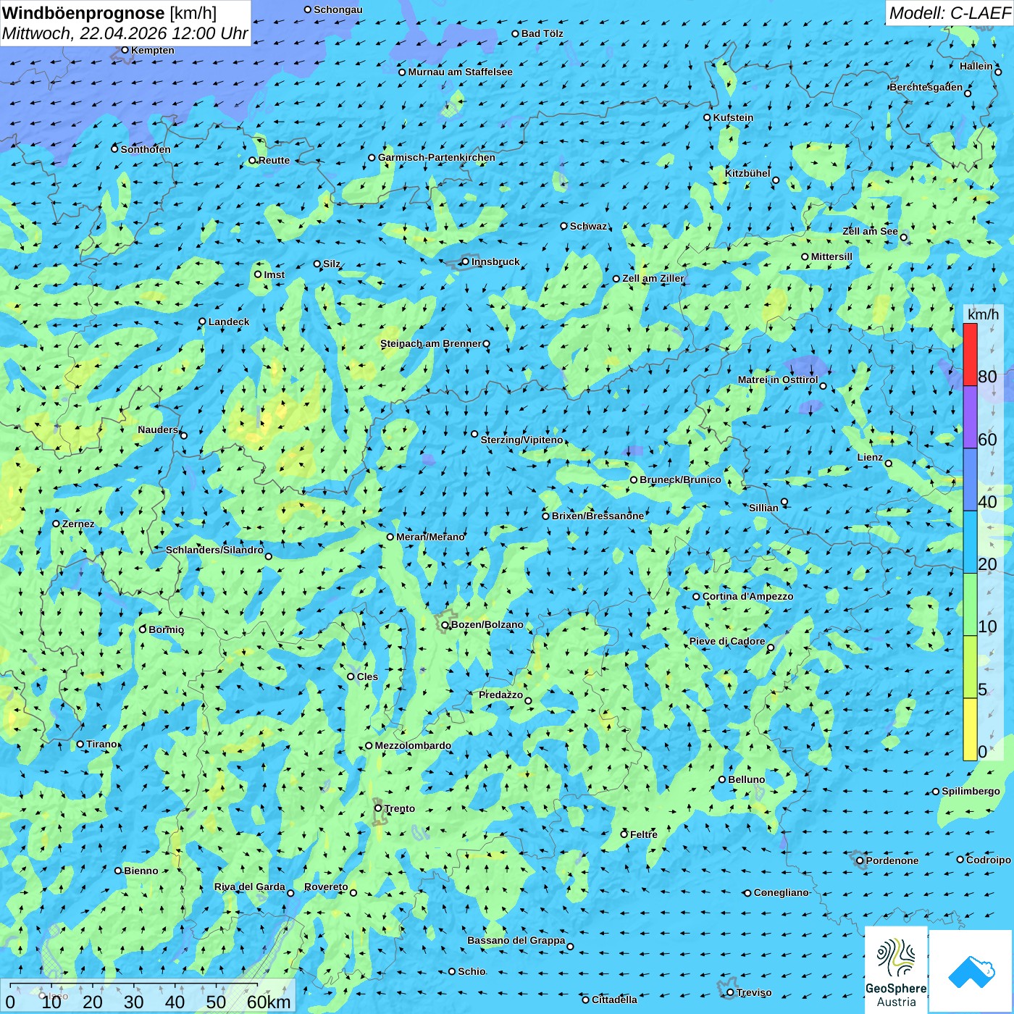Click the Zernez location dot
This screenshot has height=1014, width=1014.
click(56, 524)
